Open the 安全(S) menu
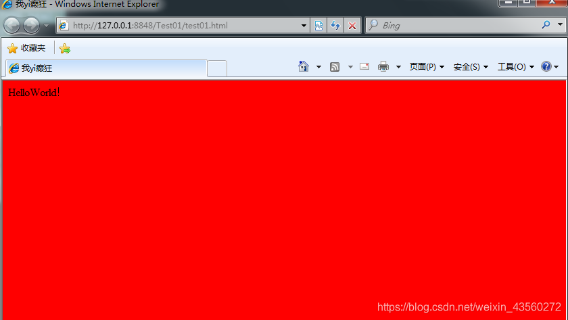Screen dimensions: 568x320 (x=471, y=67)
